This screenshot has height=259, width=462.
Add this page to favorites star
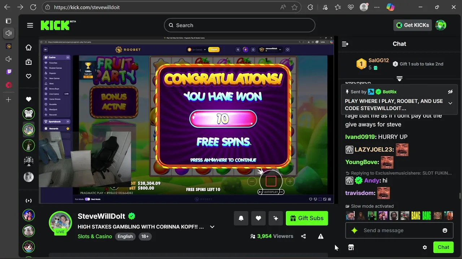click(295, 7)
